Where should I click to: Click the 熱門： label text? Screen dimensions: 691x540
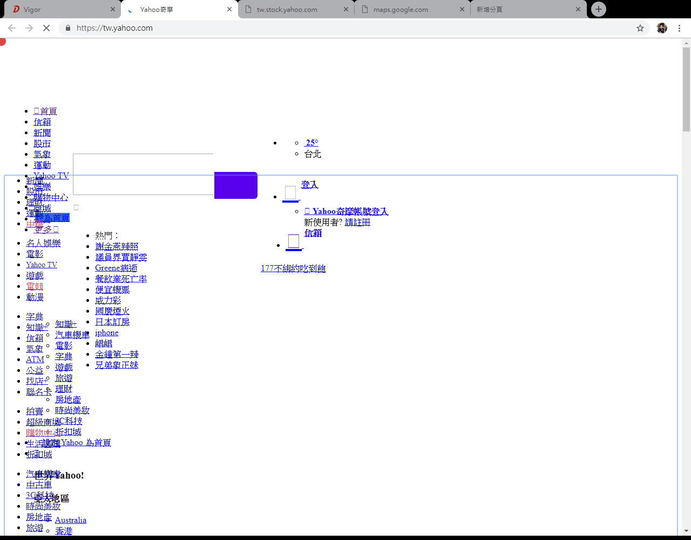(107, 236)
